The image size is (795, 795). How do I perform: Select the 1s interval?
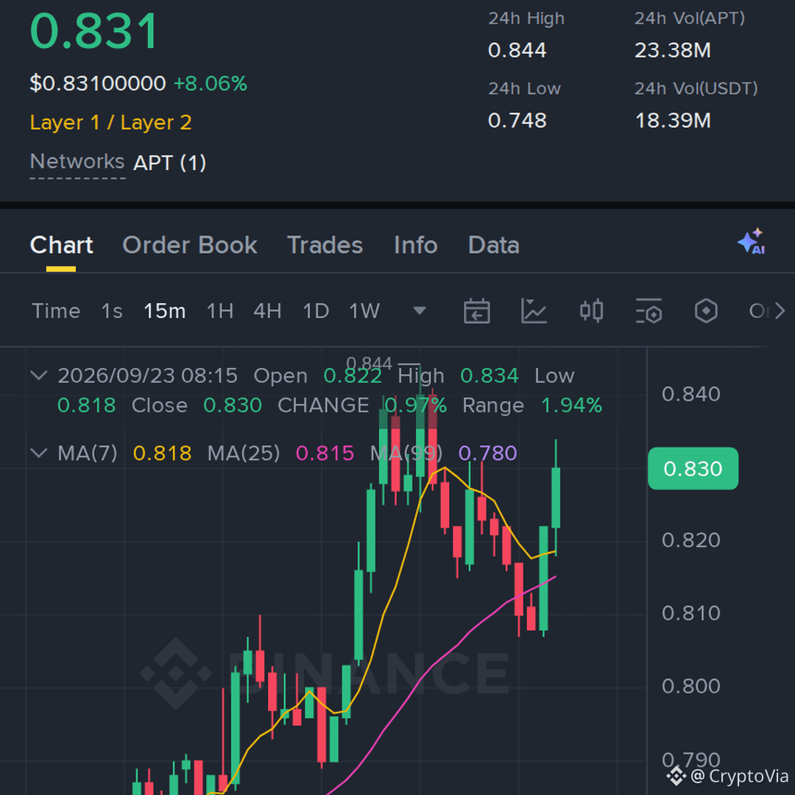tap(112, 311)
